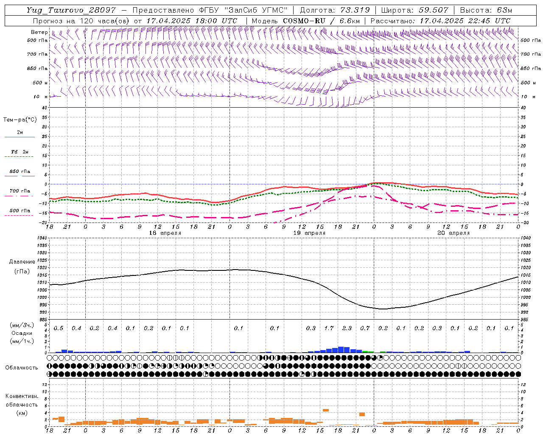Click the forecast start time 17.04.2025 18:00 UTC

click(x=191, y=21)
